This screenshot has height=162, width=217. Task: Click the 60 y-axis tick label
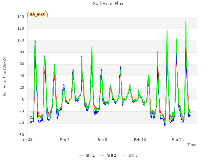[22, 64]
